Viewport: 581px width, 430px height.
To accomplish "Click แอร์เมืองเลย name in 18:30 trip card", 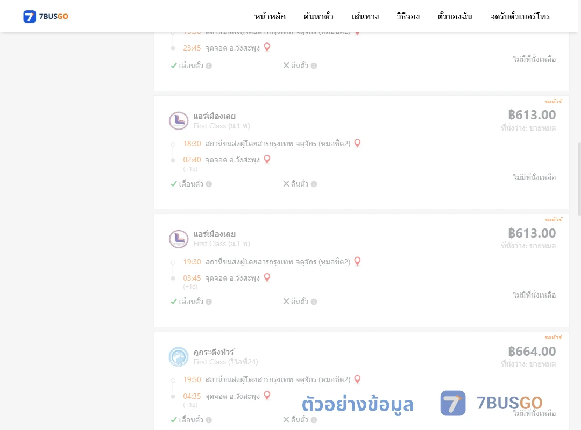I will click(215, 116).
